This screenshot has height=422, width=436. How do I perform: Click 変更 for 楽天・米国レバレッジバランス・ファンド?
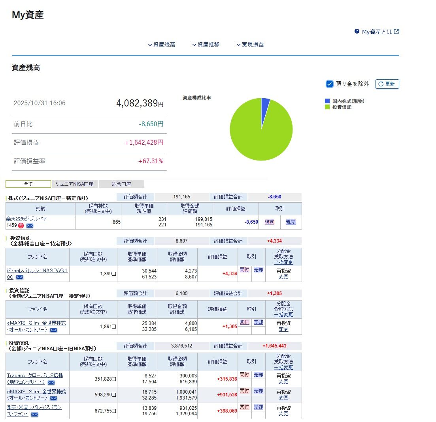point(283,414)
